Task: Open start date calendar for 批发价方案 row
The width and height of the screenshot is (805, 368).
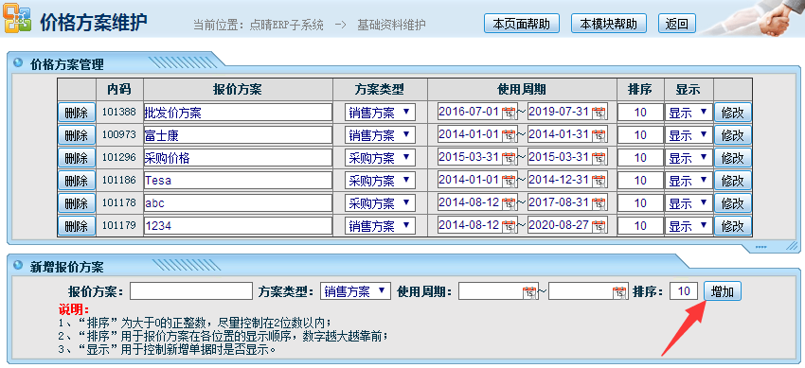Action: (509, 113)
